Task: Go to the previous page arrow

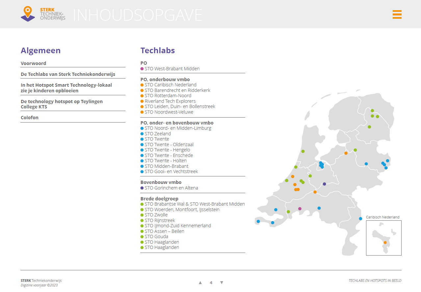Action: click(x=200, y=282)
